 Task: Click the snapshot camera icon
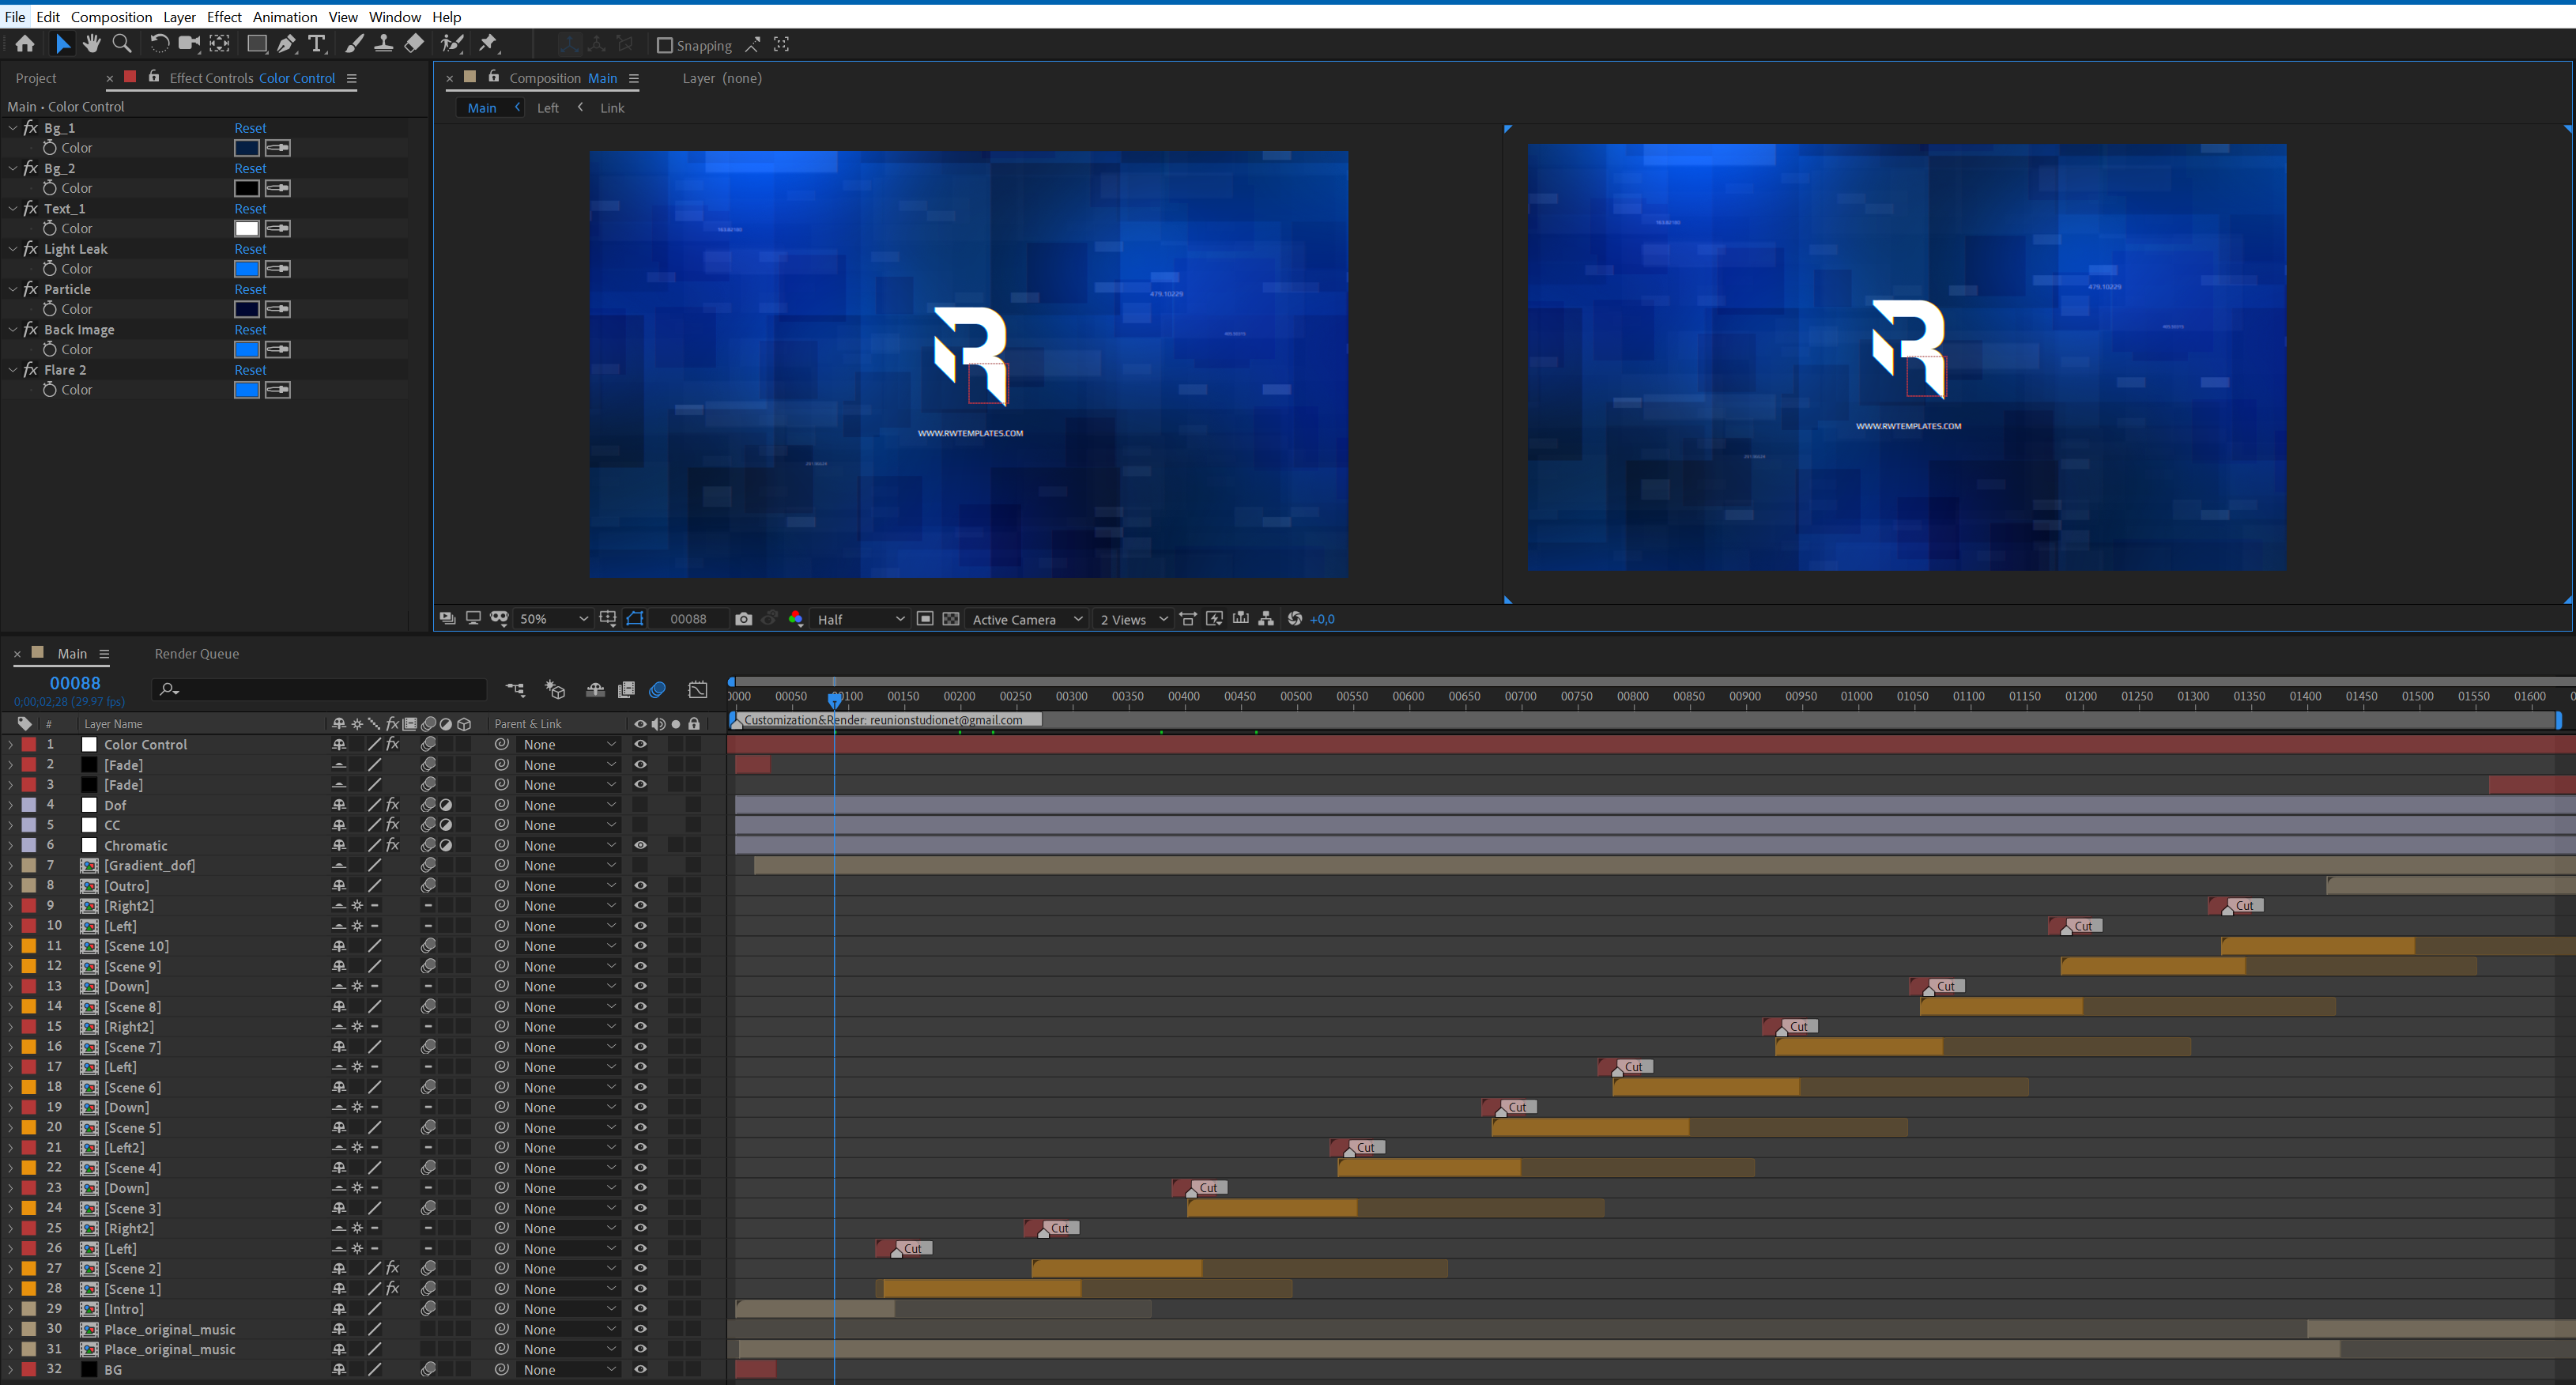(x=743, y=619)
